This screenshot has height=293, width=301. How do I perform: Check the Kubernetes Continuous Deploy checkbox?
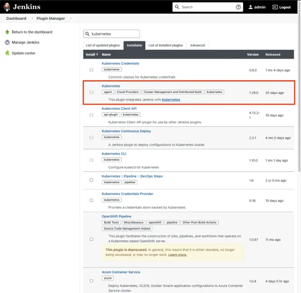(x=91, y=137)
